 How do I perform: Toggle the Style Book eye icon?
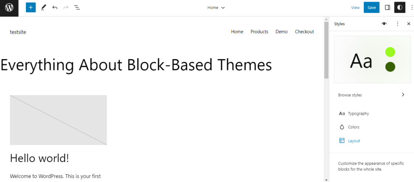click(x=384, y=24)
